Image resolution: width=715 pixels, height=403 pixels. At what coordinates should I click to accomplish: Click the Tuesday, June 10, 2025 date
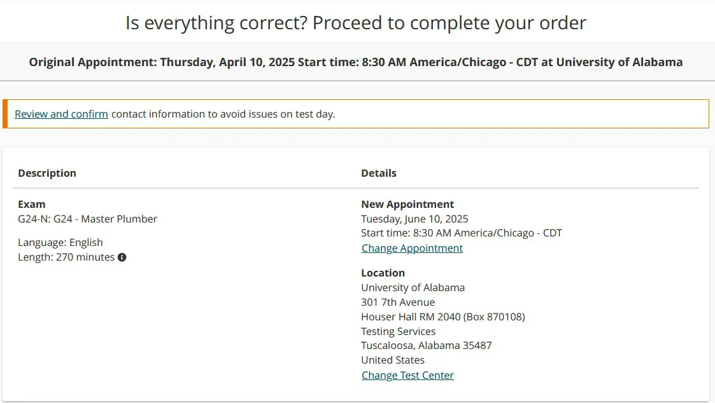pos(414,219)
